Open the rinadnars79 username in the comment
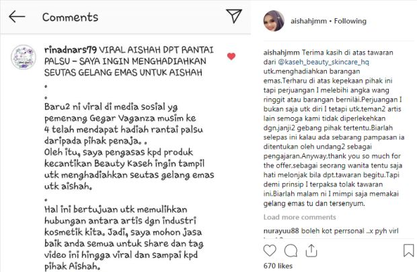This screenshot has height=272, width=417. point(71,50)
